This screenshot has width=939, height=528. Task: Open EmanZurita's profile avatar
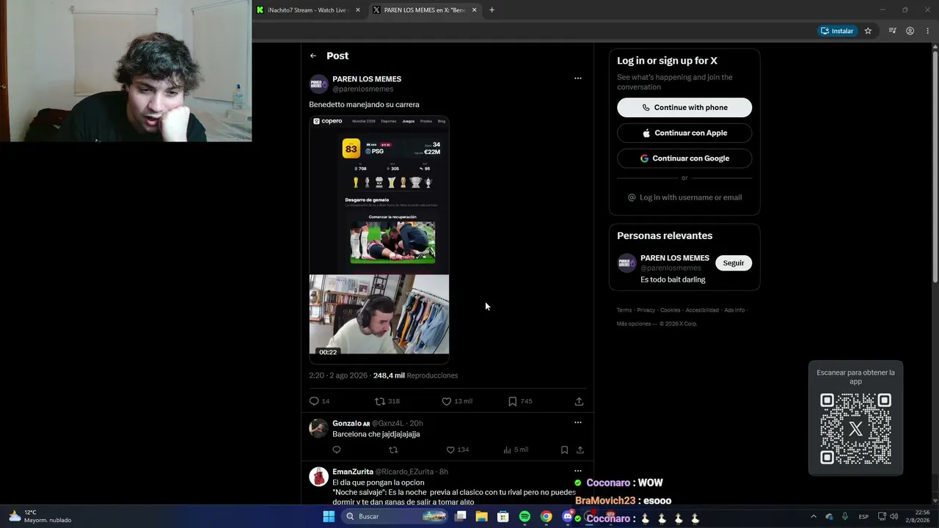tap(318, 477)
